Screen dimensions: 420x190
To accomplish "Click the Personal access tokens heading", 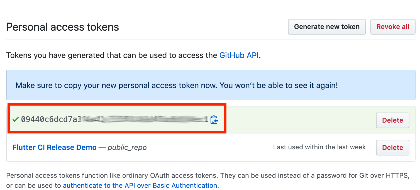I will tap(62, 27).
